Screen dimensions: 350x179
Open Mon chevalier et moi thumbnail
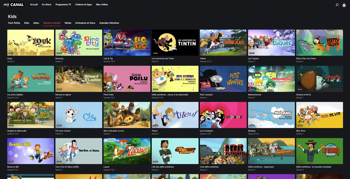click(127, 115)
